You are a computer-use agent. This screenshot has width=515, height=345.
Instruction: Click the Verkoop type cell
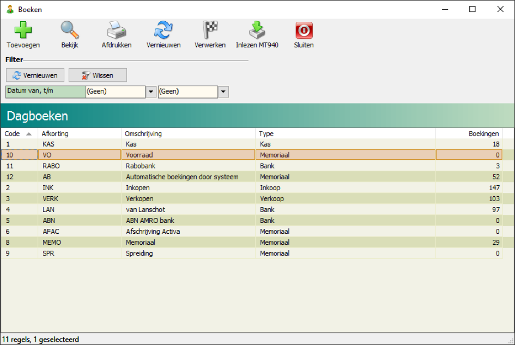click(346, 199)
